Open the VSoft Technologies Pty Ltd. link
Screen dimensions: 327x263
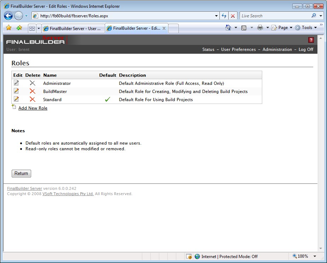(x=68, y=194)
